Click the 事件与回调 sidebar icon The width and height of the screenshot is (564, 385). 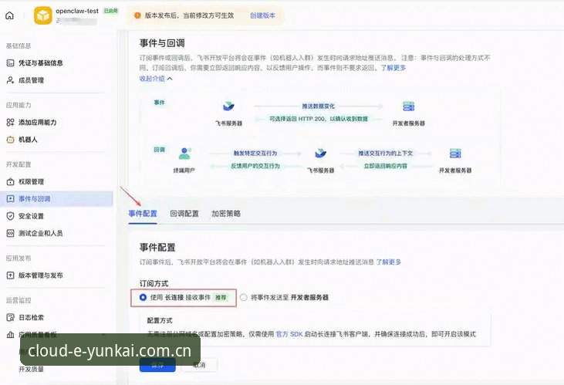tap(11, 198)
